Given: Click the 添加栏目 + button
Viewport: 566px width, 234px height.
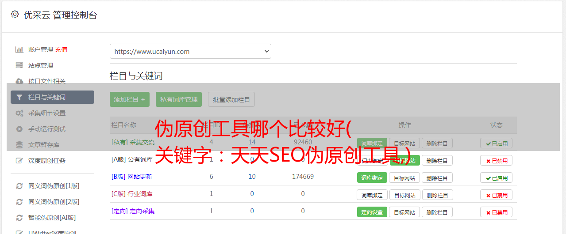Looking at the screenshot, I should click(x=130, y=99).
